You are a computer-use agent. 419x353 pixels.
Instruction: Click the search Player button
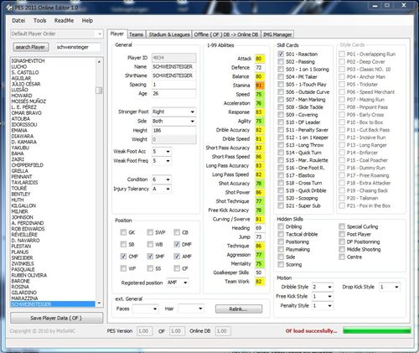click(x=30, y=47)
